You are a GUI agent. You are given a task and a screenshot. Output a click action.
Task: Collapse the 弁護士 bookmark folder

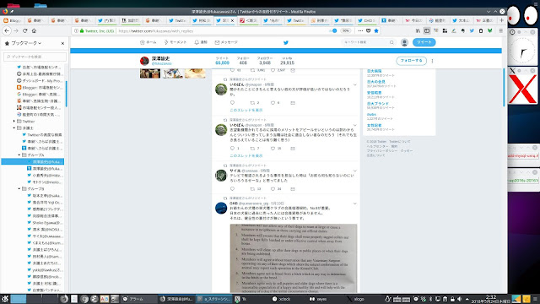(x=14, y=128)
